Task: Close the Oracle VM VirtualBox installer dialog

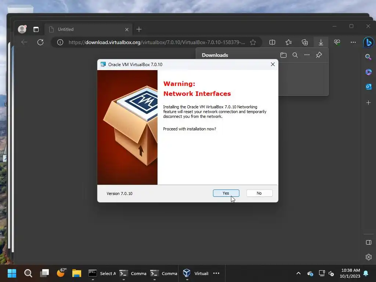Action: pos(273,64)
